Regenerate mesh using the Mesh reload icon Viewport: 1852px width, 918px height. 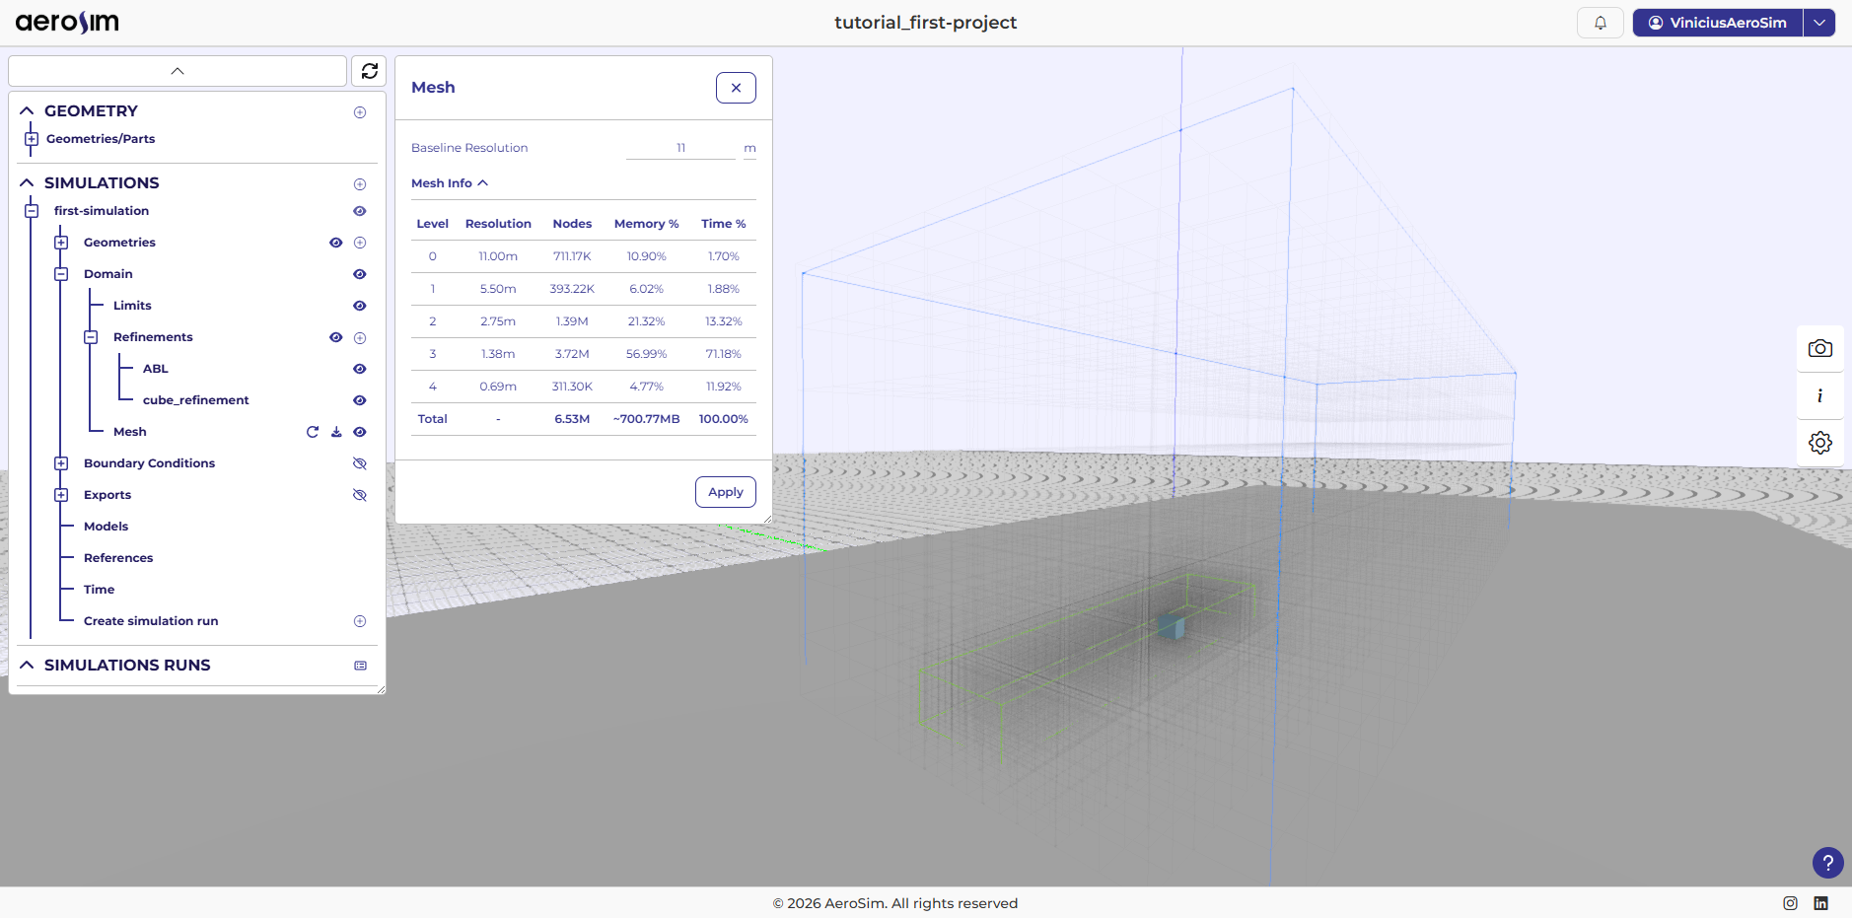(x=313, y=432)
